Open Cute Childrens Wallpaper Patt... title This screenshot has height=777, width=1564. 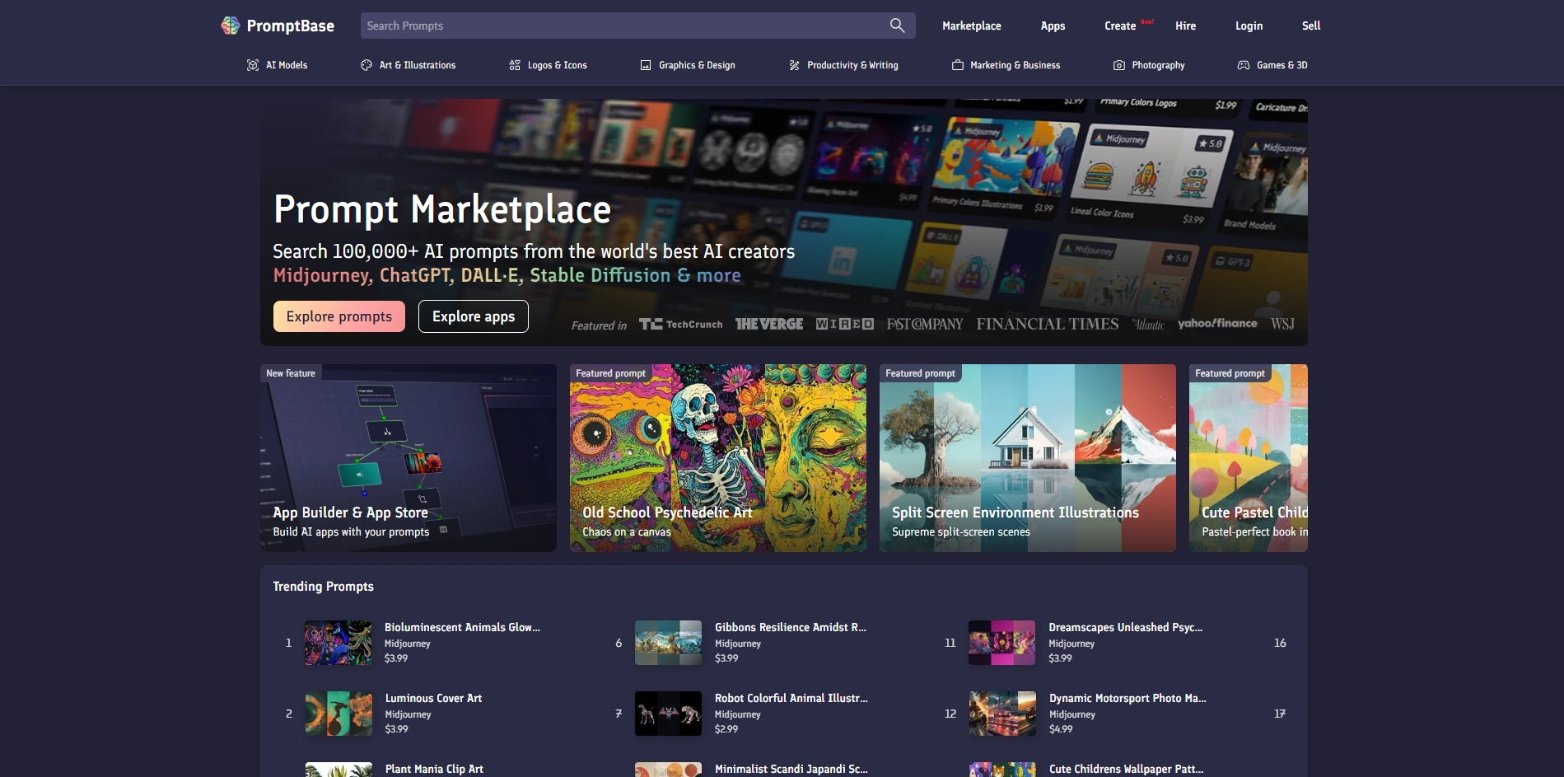click(x=1126, y=769)
